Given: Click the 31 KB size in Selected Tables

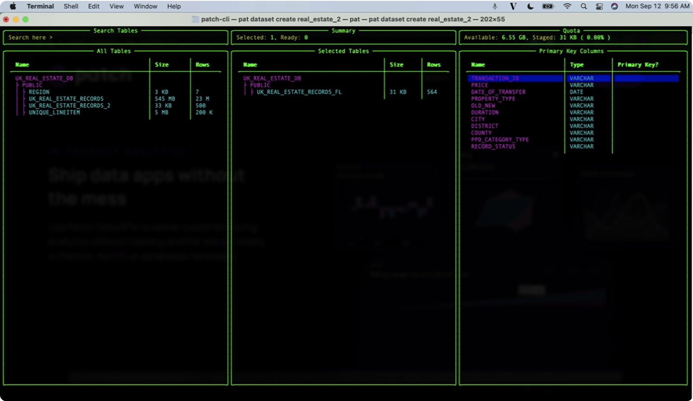Looking at the screenshot, I should point(398,92).
